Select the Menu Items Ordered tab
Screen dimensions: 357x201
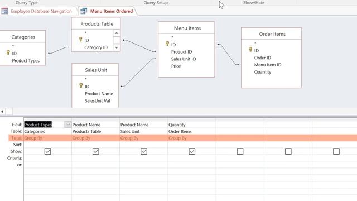click(x=112, y=11)
